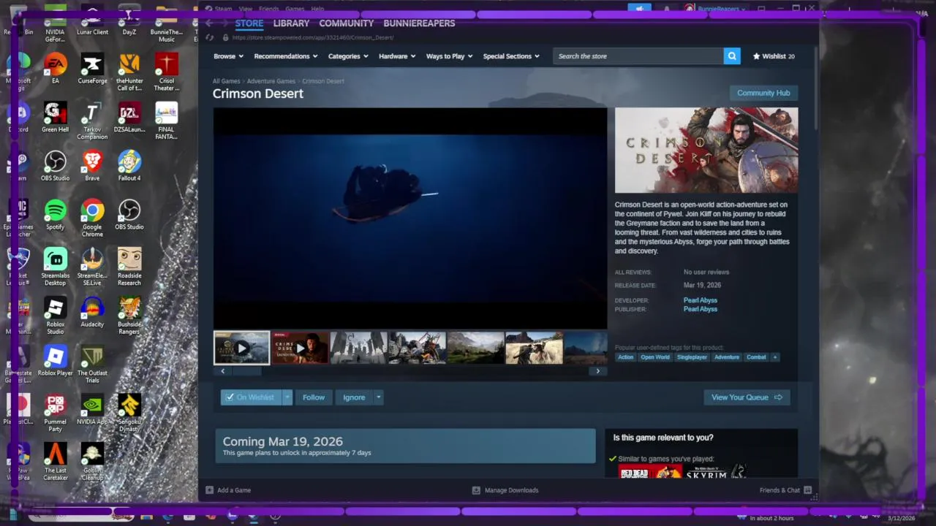Image resolution: width=936 pixels, height=526 pixels.
Task: Launch Brave browser desktop icon
Action: pyautogui.click(x=92, y=166)
